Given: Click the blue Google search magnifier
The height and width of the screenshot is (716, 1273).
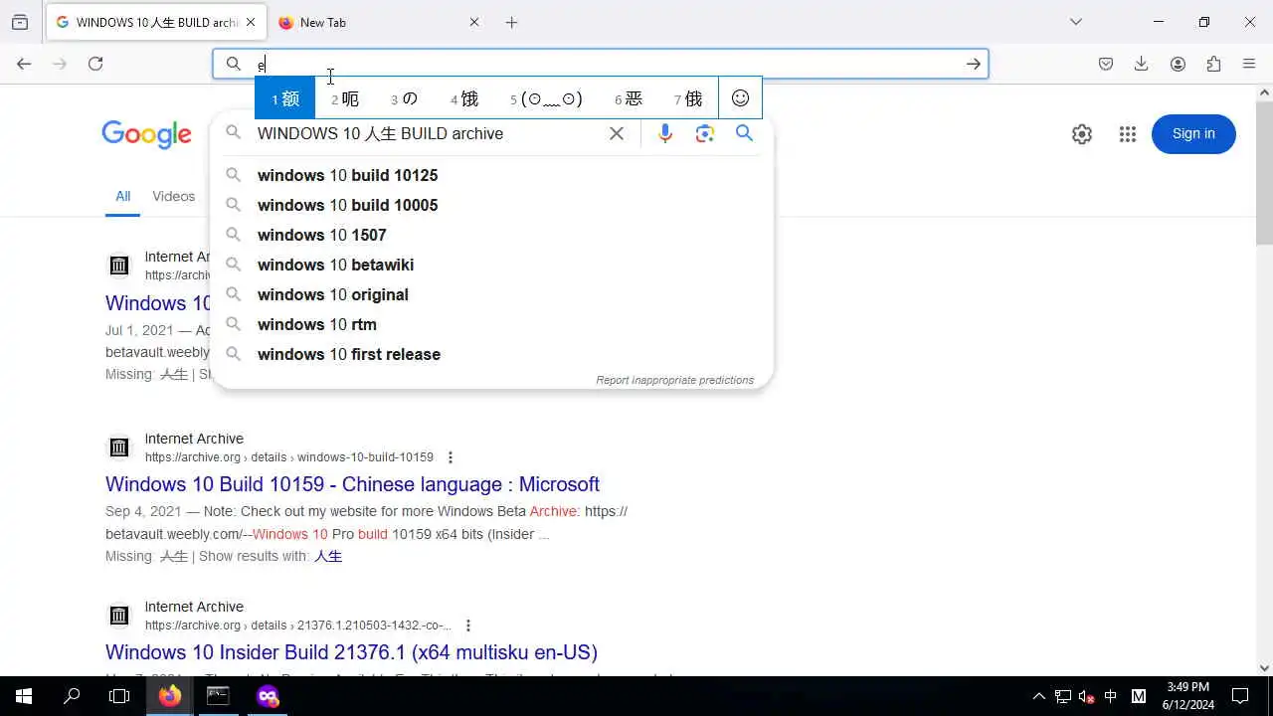Looking at the screenshot, I should 744,133.
